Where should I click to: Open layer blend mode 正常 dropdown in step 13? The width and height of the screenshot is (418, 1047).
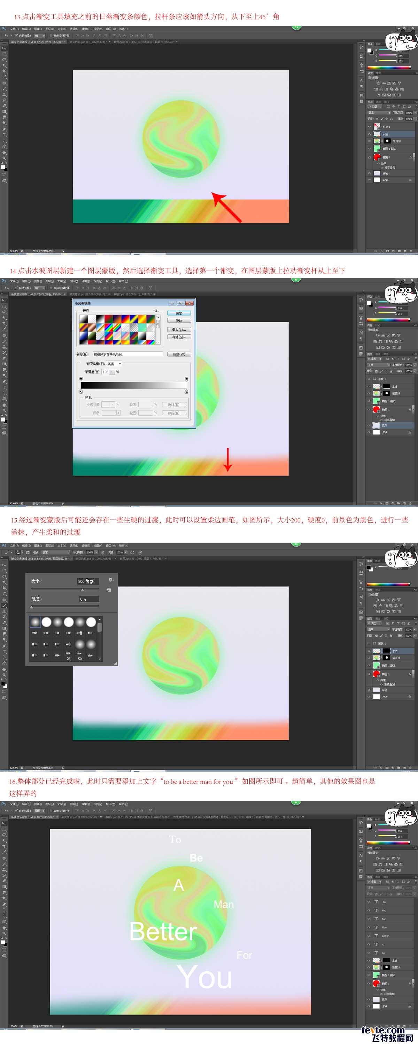(379, 113)
